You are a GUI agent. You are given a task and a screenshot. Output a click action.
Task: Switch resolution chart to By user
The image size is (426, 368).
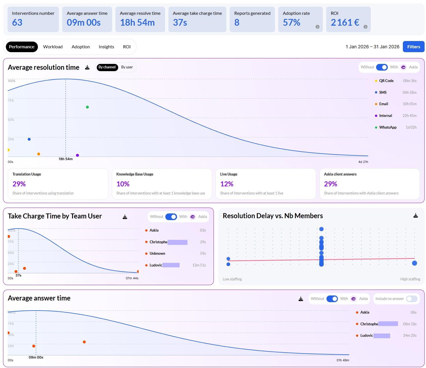point(127,67)
